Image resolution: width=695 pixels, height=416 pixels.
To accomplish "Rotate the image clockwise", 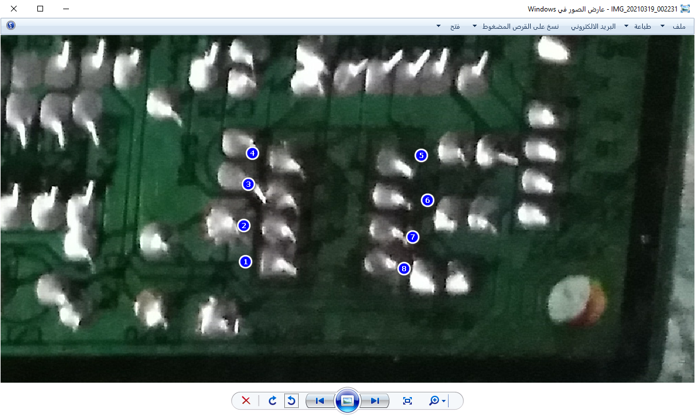I will pos(273,400).
